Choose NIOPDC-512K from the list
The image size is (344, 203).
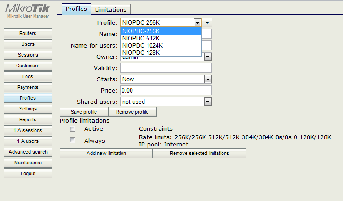161,39
